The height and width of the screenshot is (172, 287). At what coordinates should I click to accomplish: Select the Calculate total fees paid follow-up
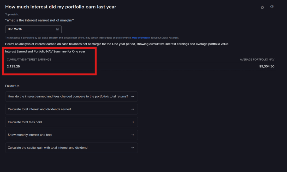(x=25, y=122)
